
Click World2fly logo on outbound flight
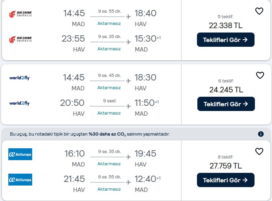tap(19, 78)
